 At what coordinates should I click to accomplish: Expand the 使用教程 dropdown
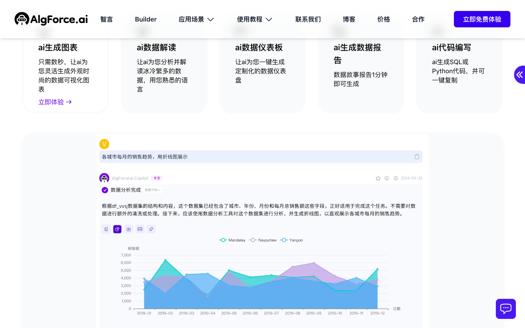coord(254,19)
